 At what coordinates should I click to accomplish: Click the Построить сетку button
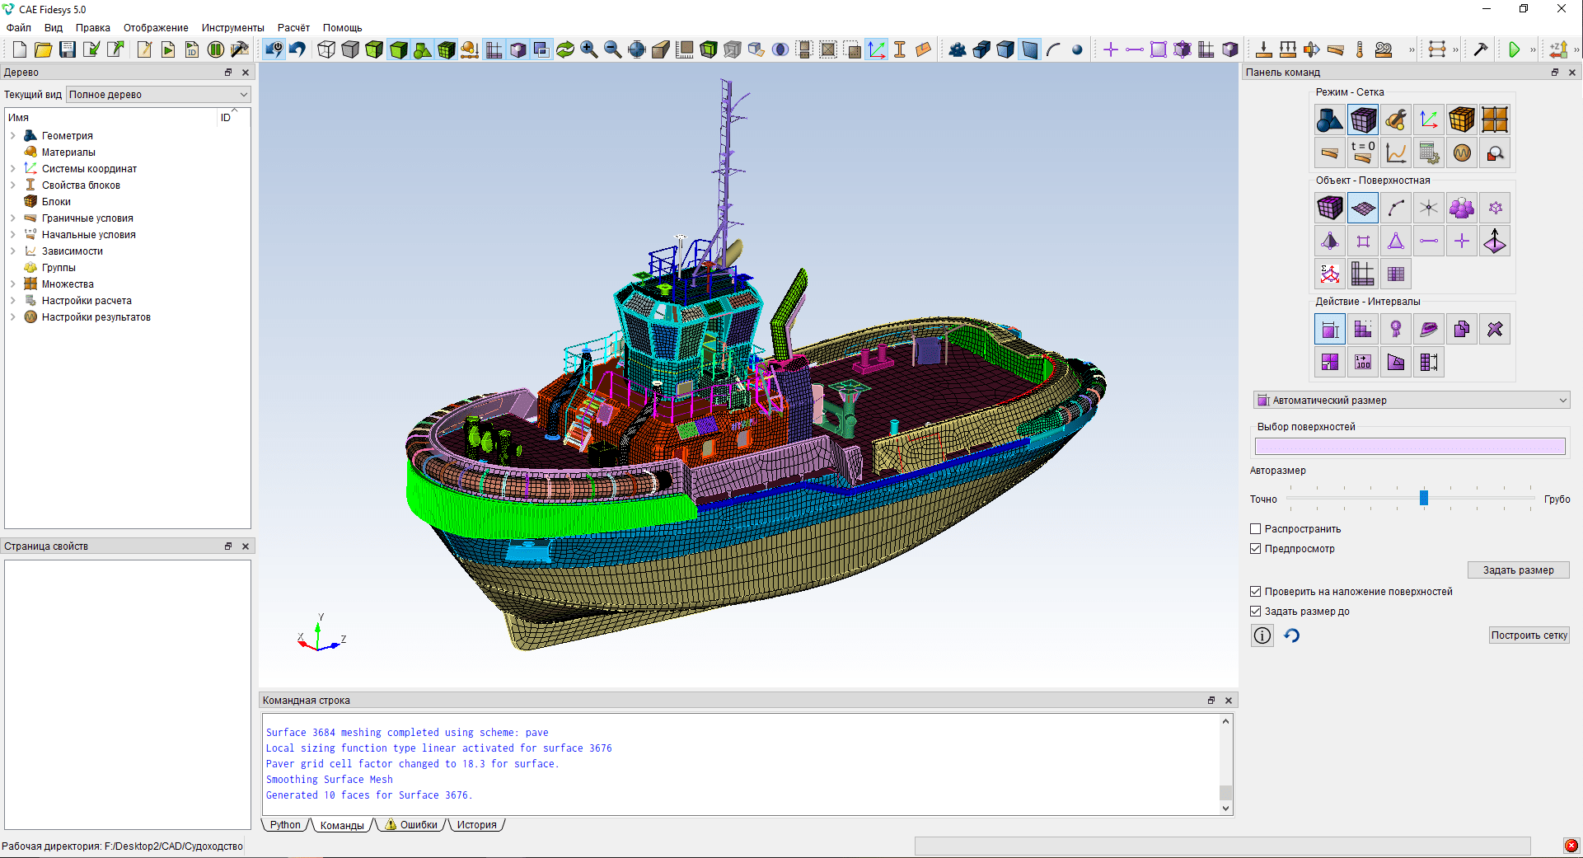pyautogui.click(x=1529, y=635)
